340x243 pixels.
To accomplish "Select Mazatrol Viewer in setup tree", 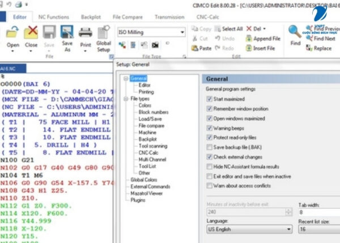I will coord(146,193).
